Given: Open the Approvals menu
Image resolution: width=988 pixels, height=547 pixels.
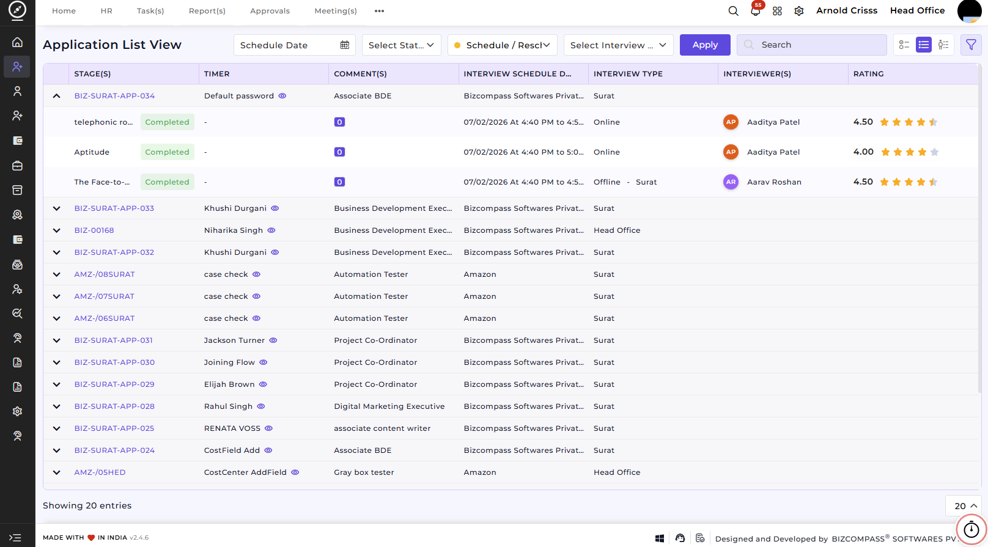Looking at the screenshot, I should [x=270, y=11].
